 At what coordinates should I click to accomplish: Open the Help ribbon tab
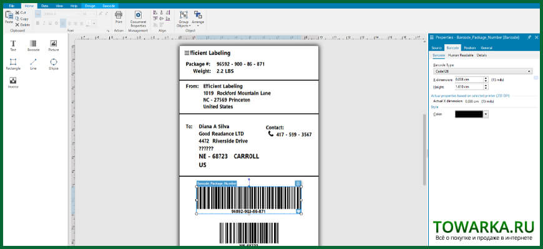tap(74, 6)
